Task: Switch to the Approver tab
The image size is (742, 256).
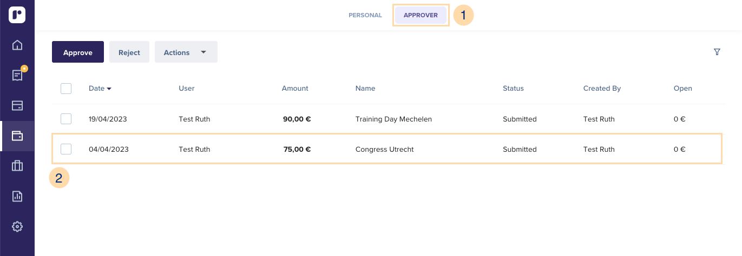Action: (421, 15)
